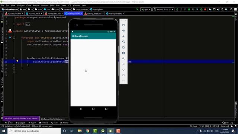Tap the phone's Home navigation button
Image resolution: width=238 pixels, height=134 pixels.
(93, 109)
